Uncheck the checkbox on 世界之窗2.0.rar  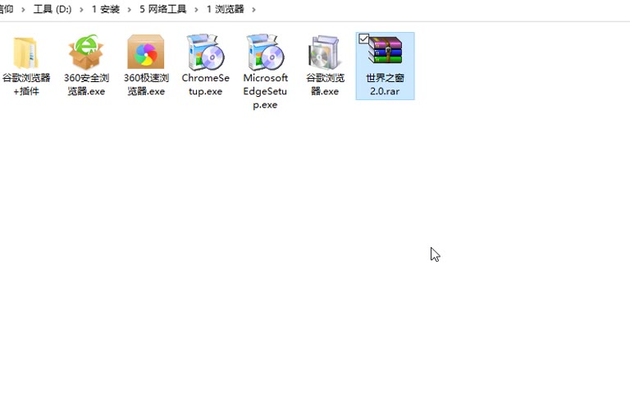click(363, 39)
